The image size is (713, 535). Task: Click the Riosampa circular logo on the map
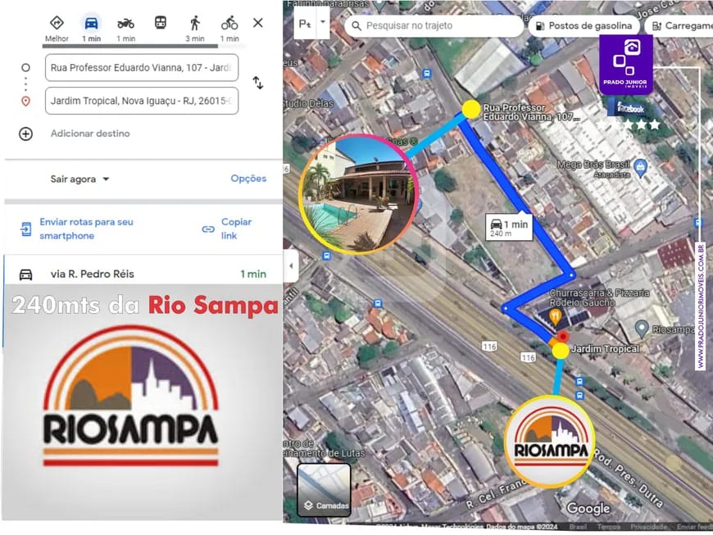549,441
